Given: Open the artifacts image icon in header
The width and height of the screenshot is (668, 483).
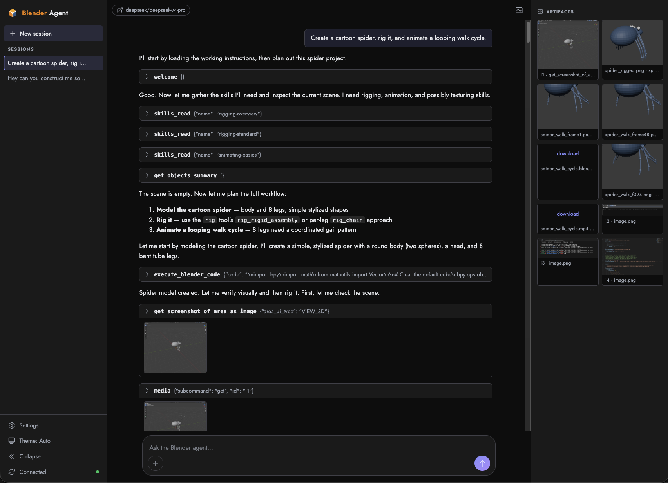Looking at the screenshot, I should (519, 10).
